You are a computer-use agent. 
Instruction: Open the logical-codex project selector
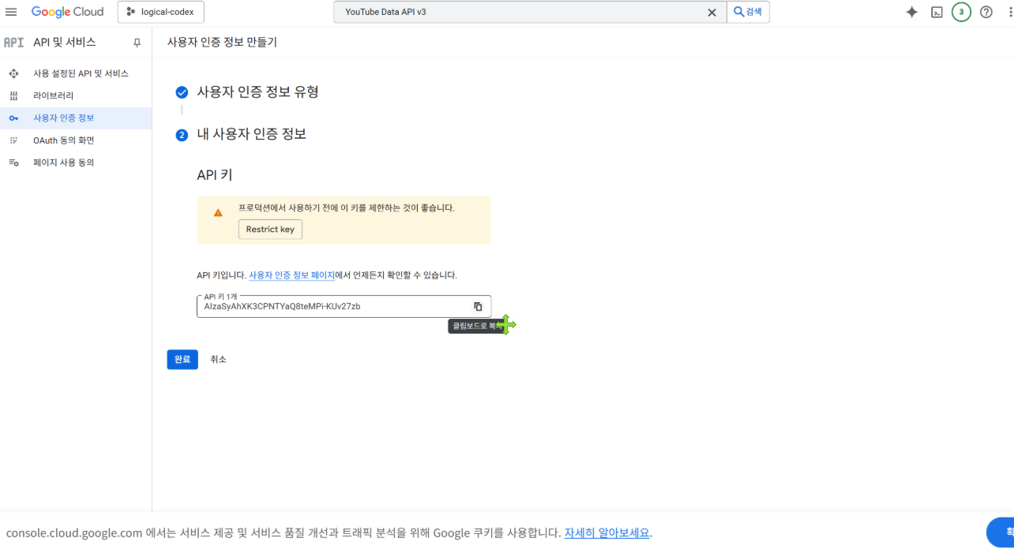click(x=161, y=12)
